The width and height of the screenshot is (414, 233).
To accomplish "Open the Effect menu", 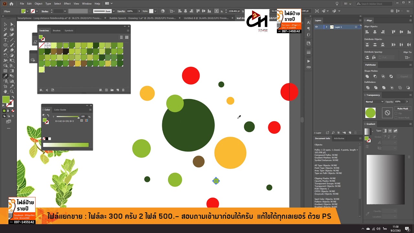I will [x=67, y=4].
